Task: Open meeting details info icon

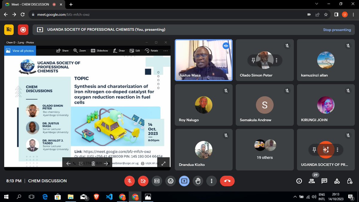Action: click(x=299, y=181)
